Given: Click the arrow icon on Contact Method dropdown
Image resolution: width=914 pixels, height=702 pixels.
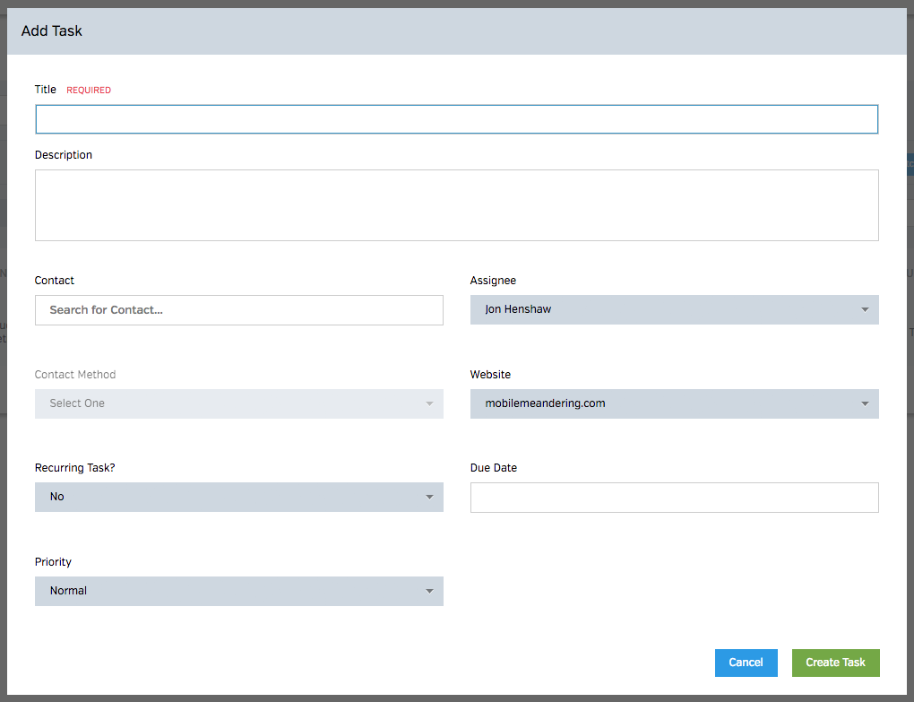Looking at the screenshot, I should pos(429,404).
